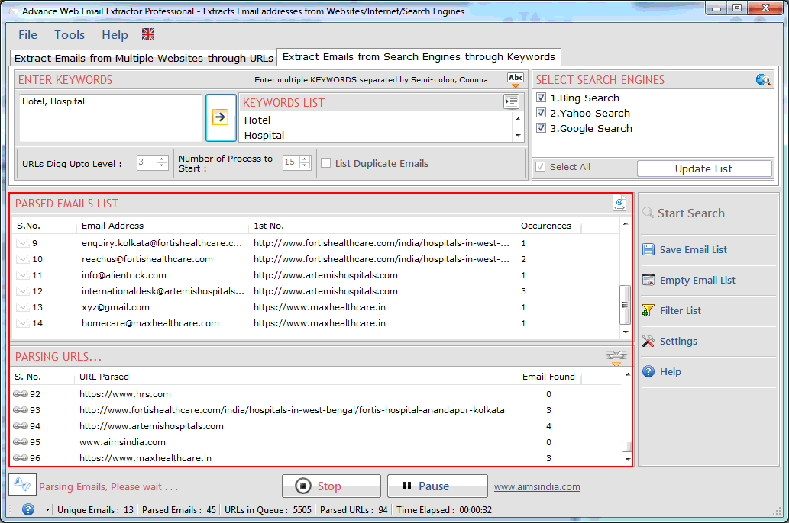Click the Keywords List options icon
789x523 pixels.
click(511, 102)
